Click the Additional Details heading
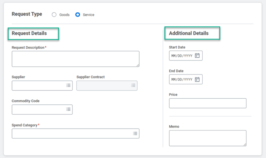Screen dimensions: 266x158 (189, 34)
